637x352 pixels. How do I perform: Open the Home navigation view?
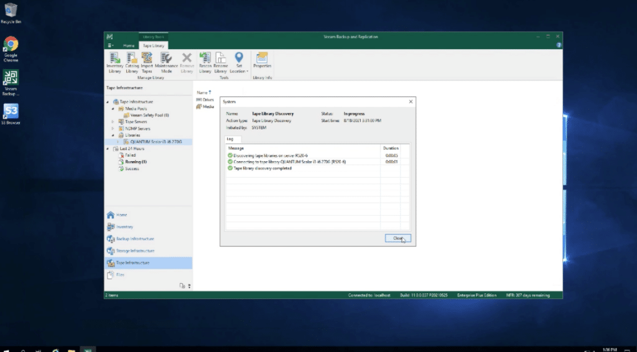point(148,215)
